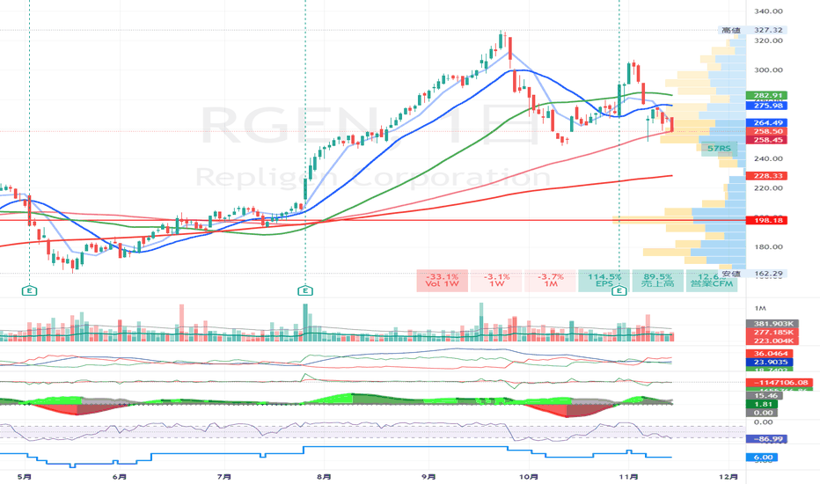Select the -1147106.08 indicator value
This screenshot has height=484, width=820.
780,383
